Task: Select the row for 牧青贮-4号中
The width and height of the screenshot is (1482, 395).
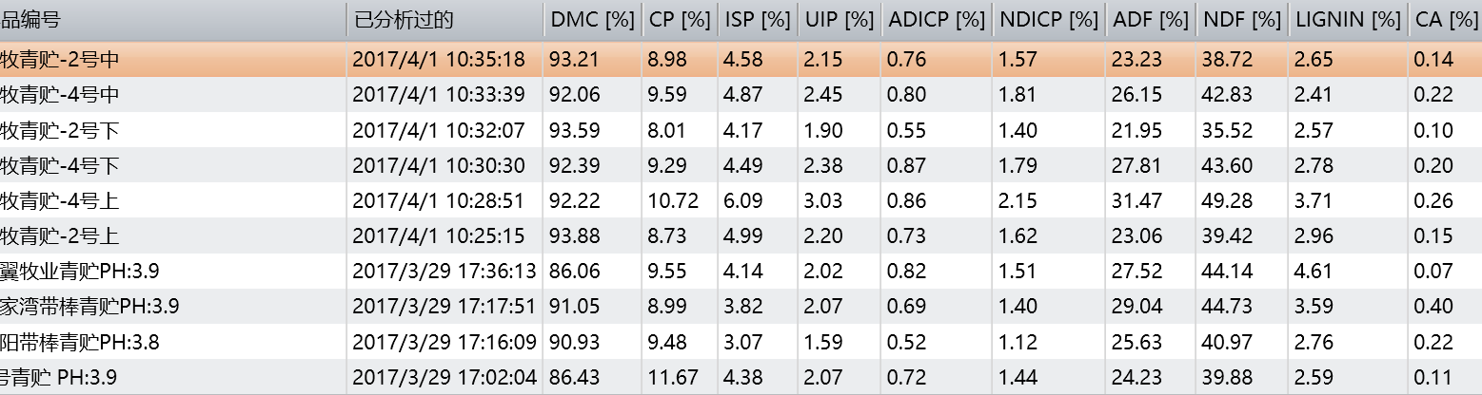Action: (741, 95)
